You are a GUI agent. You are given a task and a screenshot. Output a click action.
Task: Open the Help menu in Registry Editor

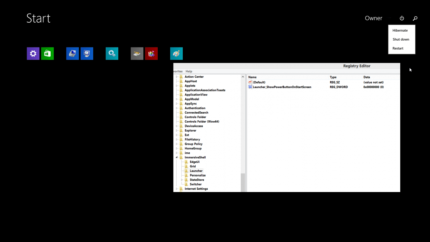[x=189, y=71]
